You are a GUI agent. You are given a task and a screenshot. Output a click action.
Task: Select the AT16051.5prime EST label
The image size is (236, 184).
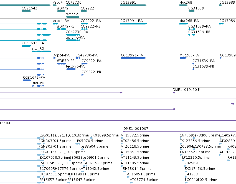pyautogui.click(x=141, y=175)
